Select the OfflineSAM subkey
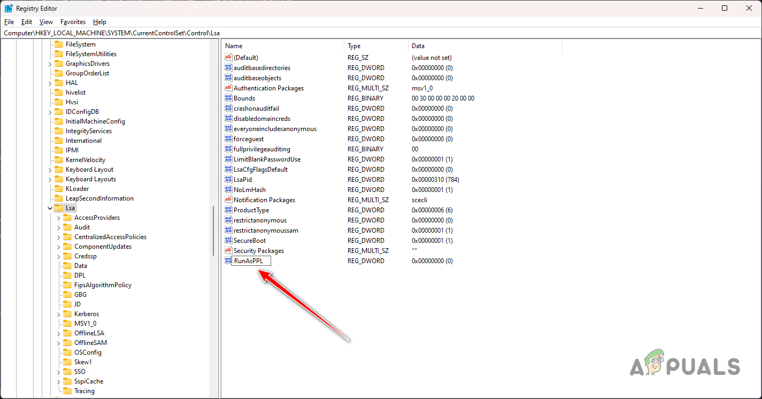The image size is (762, 399). click(90, 343)
